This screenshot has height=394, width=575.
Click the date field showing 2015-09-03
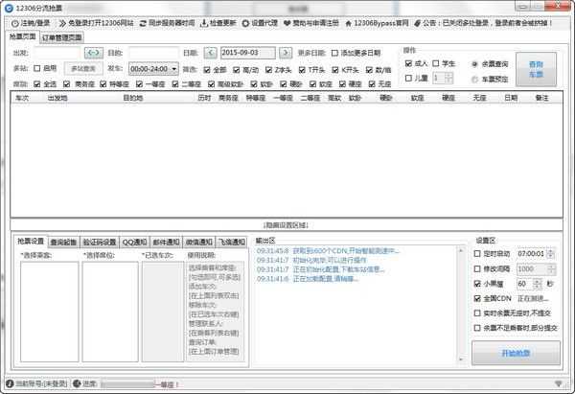tap(248, 53)
